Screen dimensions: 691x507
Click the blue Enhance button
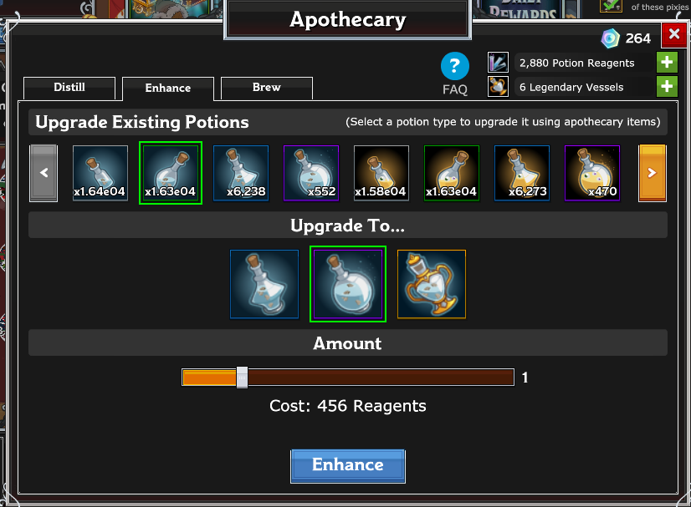click(x=348, y=466)
